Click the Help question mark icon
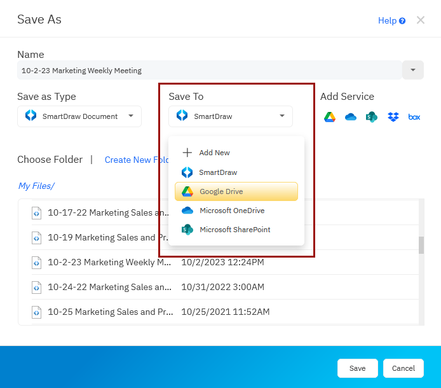Viewport: 441px width, 388px height. (402, 21)
